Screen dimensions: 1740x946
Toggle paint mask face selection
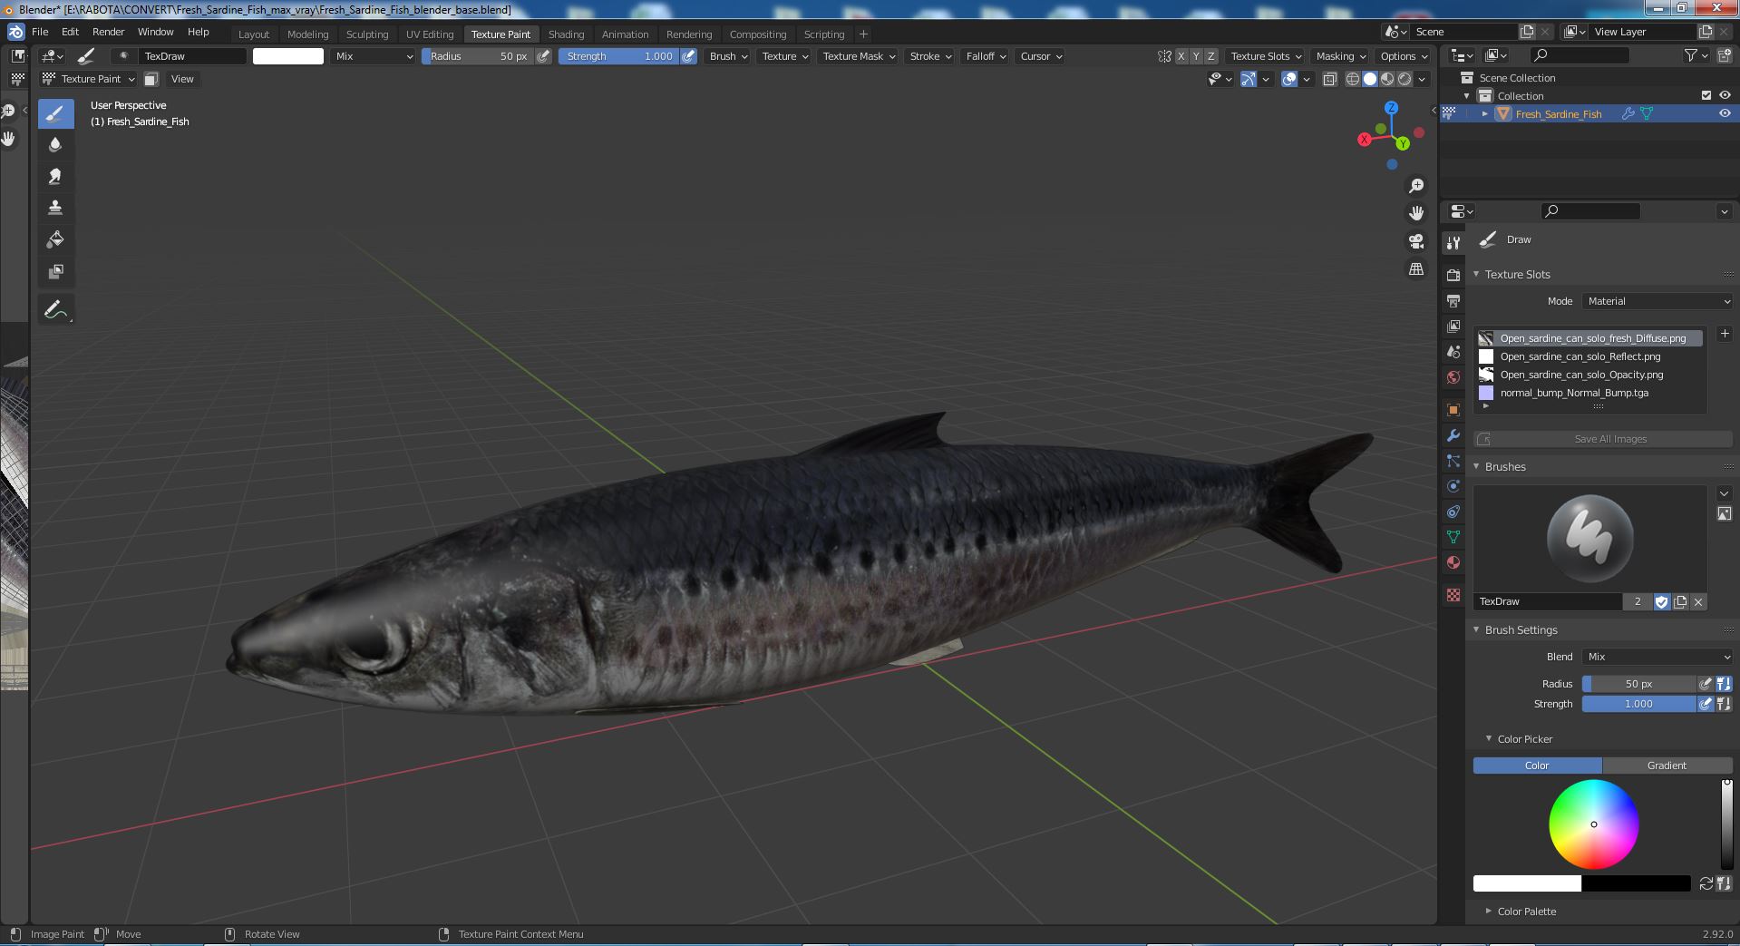(x=151, y=79)
